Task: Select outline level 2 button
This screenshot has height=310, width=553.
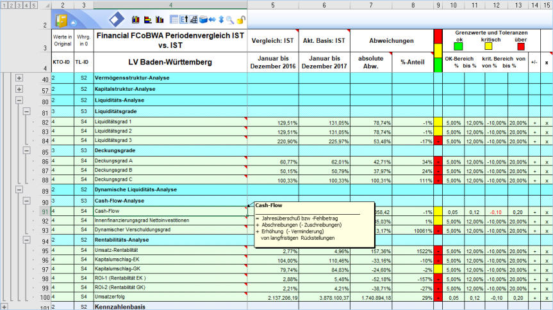Action: click(x=12, y=5)
